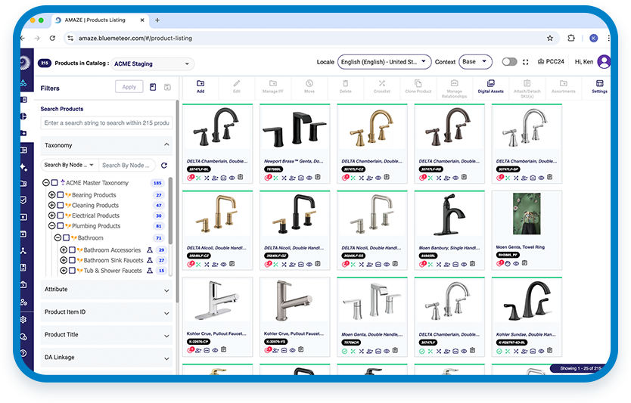Image resolution: width=631 pixels, height=403 pixels.
Task: Click the Apply filters button
Action: click(x=129, y=87)
